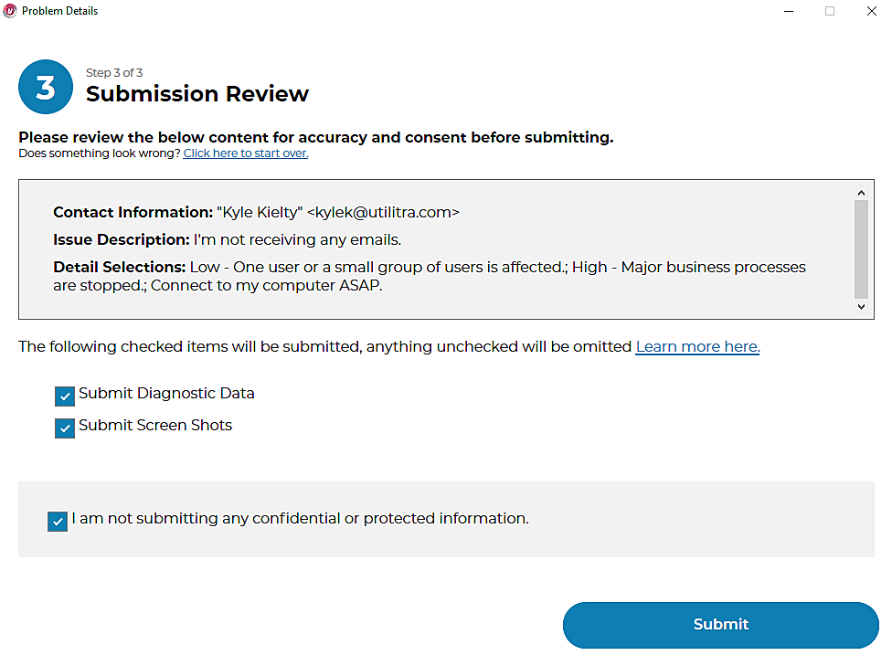The width and height of the screenshot is (892, 666).
Task: Click the Issue Description line in review box
Action: click(x=227, y=240)
